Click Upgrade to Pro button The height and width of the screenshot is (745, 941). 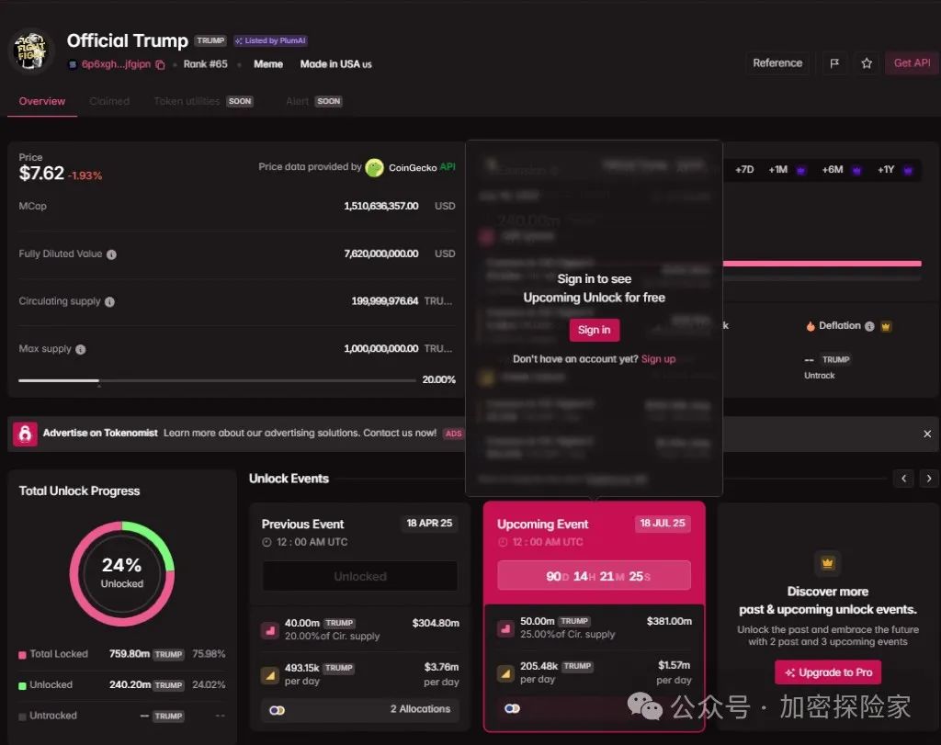point(828,672)
